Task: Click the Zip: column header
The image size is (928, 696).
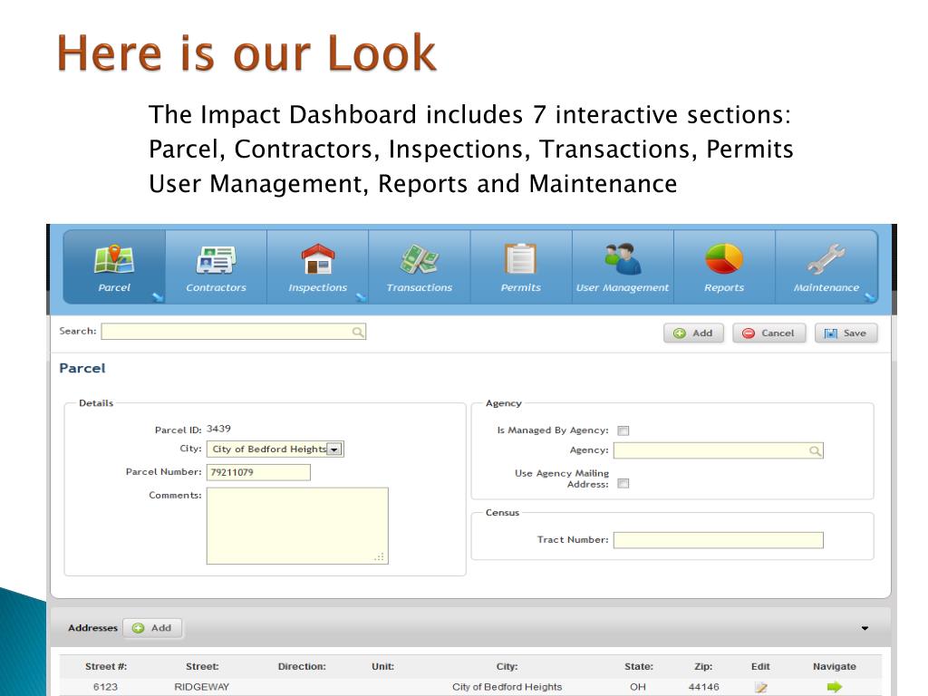Action: (x=703, y=666)
